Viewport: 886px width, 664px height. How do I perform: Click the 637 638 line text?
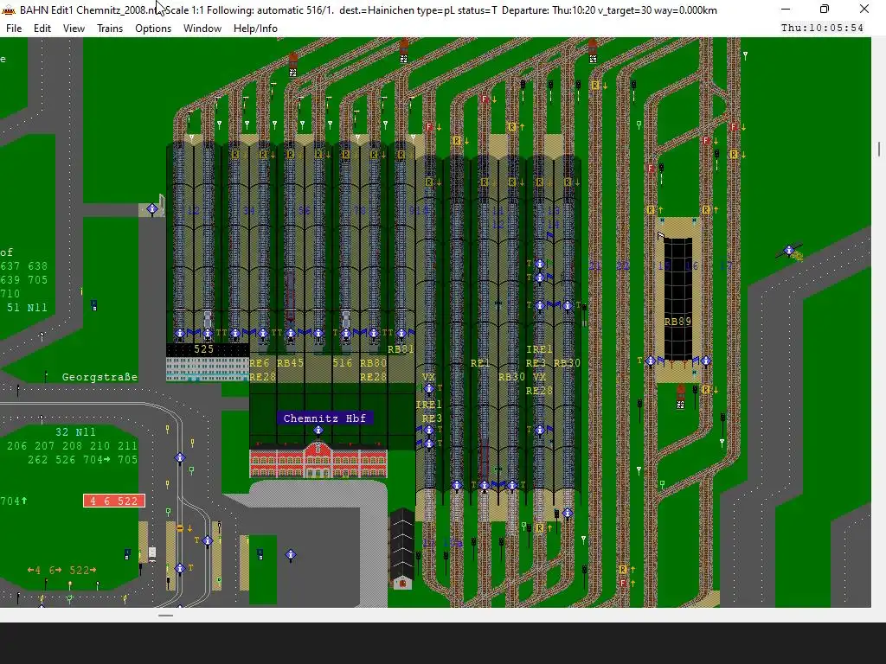tap(24, 266)
